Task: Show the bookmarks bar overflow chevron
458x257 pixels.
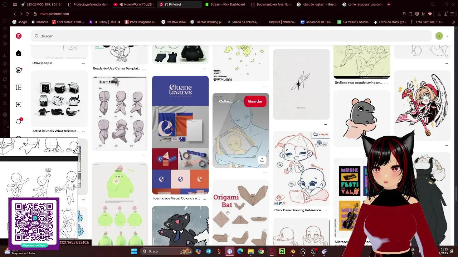Action: click(453, 22)
